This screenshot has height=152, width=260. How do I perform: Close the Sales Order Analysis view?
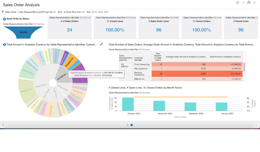[254, 3]
